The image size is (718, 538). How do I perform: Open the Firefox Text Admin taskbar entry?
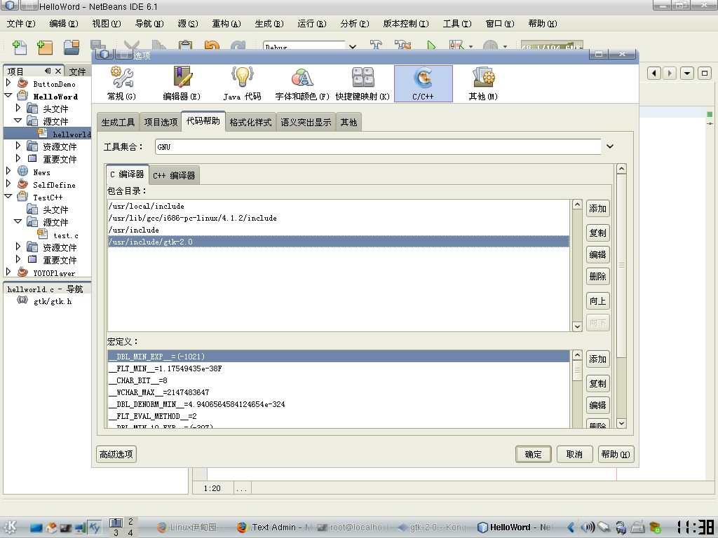coord(274,527)
